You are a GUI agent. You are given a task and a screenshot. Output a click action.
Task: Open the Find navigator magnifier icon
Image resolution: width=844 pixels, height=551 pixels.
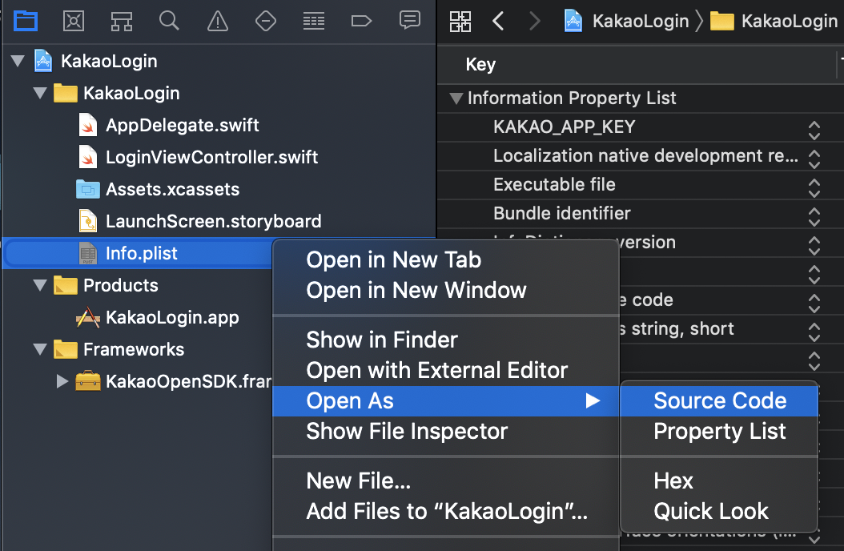169,21
